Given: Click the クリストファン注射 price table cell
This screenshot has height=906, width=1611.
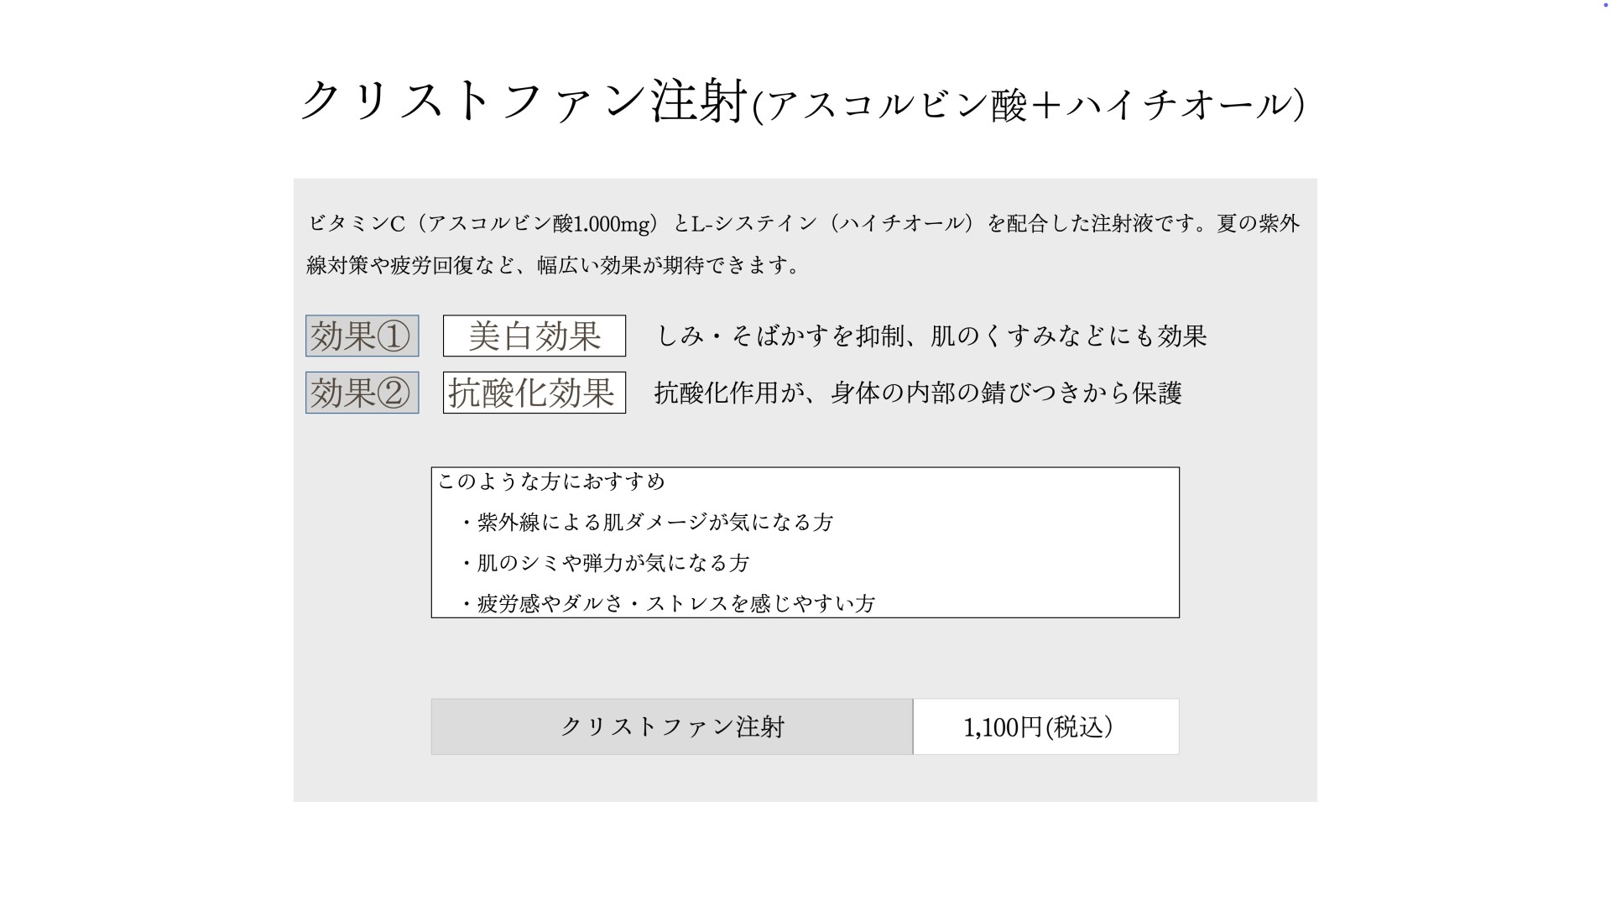Looking at the screenshot, I should tap(671, 726).
